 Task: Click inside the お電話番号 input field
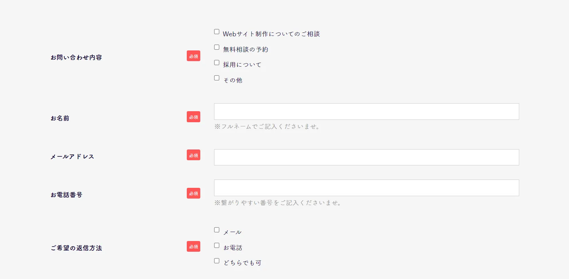pos(366,187)
